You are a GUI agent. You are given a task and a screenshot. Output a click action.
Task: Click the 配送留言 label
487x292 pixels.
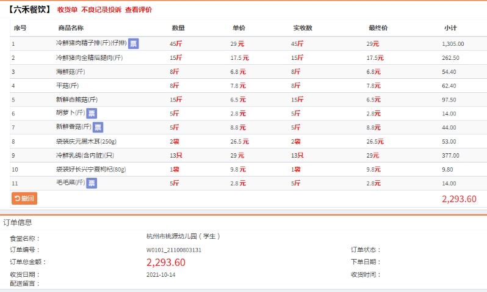(x=25, y=283)
